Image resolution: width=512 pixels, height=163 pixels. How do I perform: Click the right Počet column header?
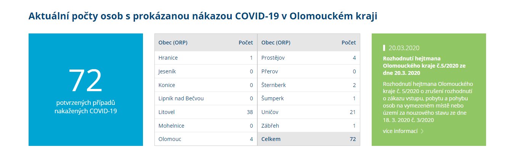coord(349,43)
